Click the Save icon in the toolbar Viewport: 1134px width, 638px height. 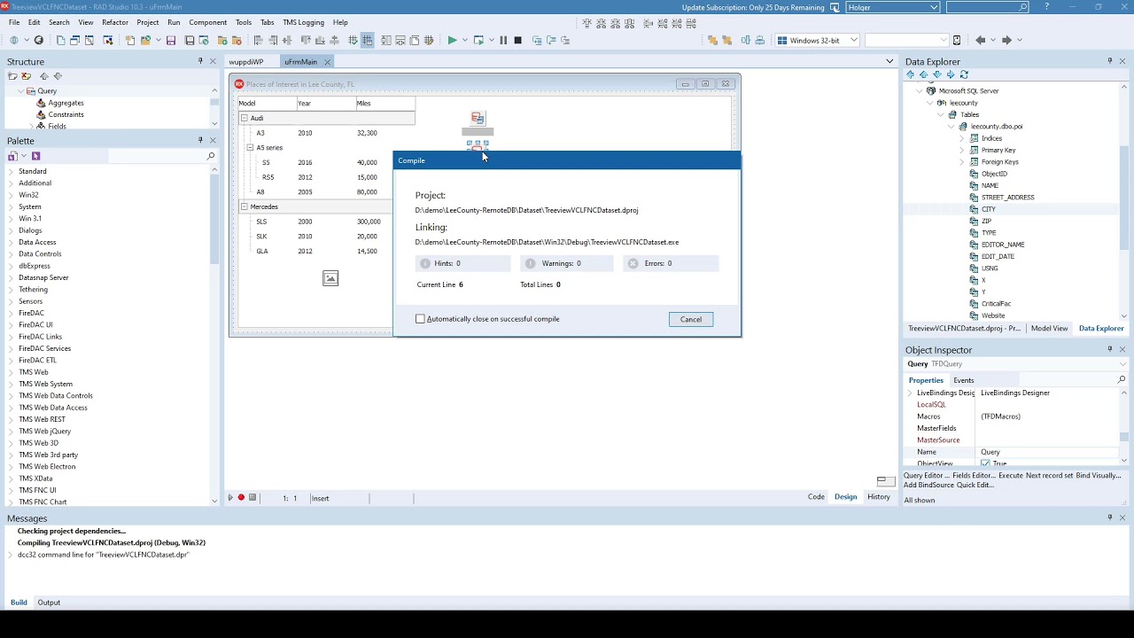point(171,40)
